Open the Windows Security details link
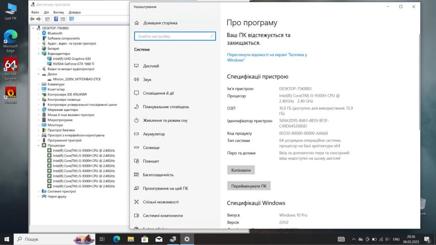Image resolution: width=436 pixels, height=245 pixels. 267,57
